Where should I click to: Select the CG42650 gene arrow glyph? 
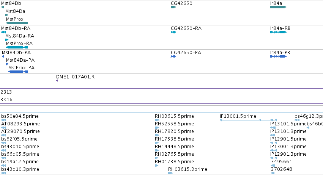click(173, 7)
